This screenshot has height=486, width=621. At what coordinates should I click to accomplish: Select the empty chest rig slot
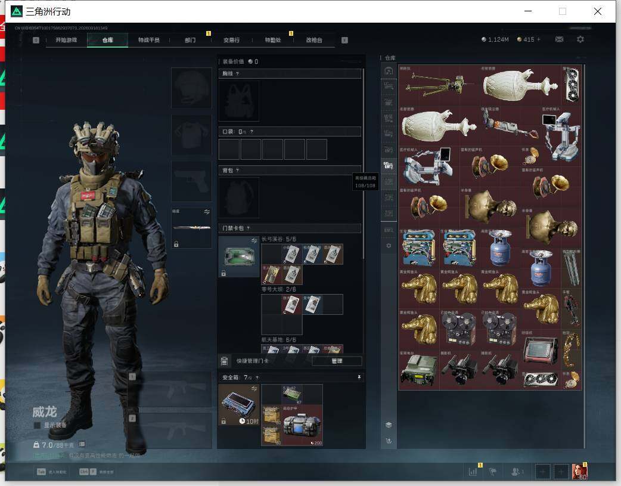(239, 101)
